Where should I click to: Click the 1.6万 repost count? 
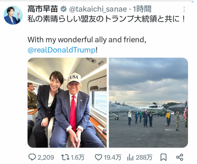tap(78, 158)
